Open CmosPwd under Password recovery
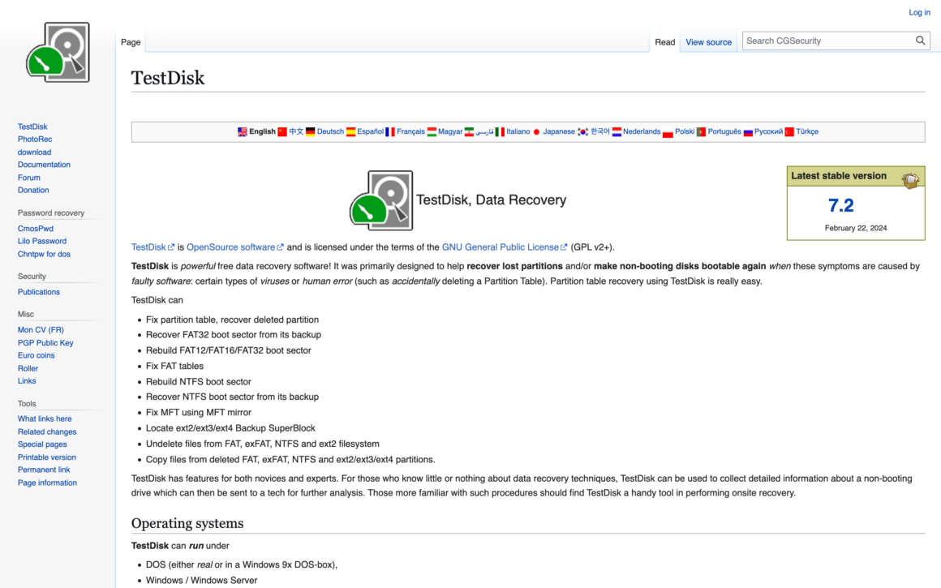This screenshot has width=941, height=588. coord(36,229)
